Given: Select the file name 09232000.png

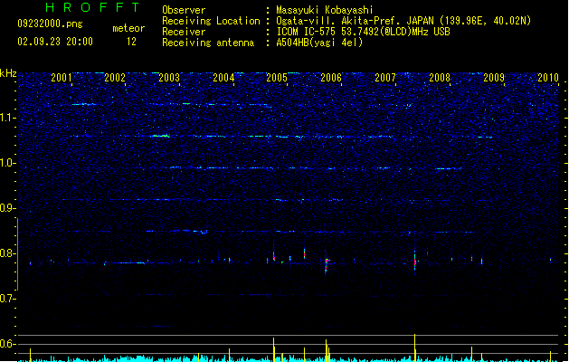Looking at the screenshot, I should tap(50, 24).
